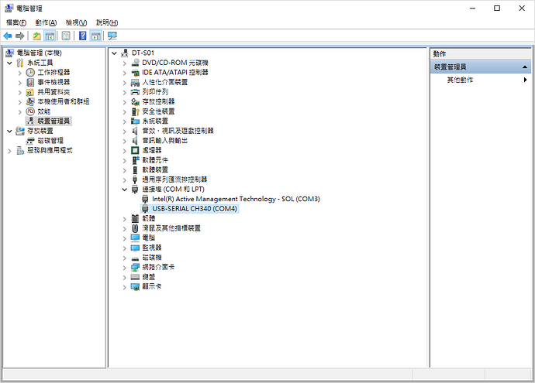Click the Up one level toolbar icon

tap(37, 36)
